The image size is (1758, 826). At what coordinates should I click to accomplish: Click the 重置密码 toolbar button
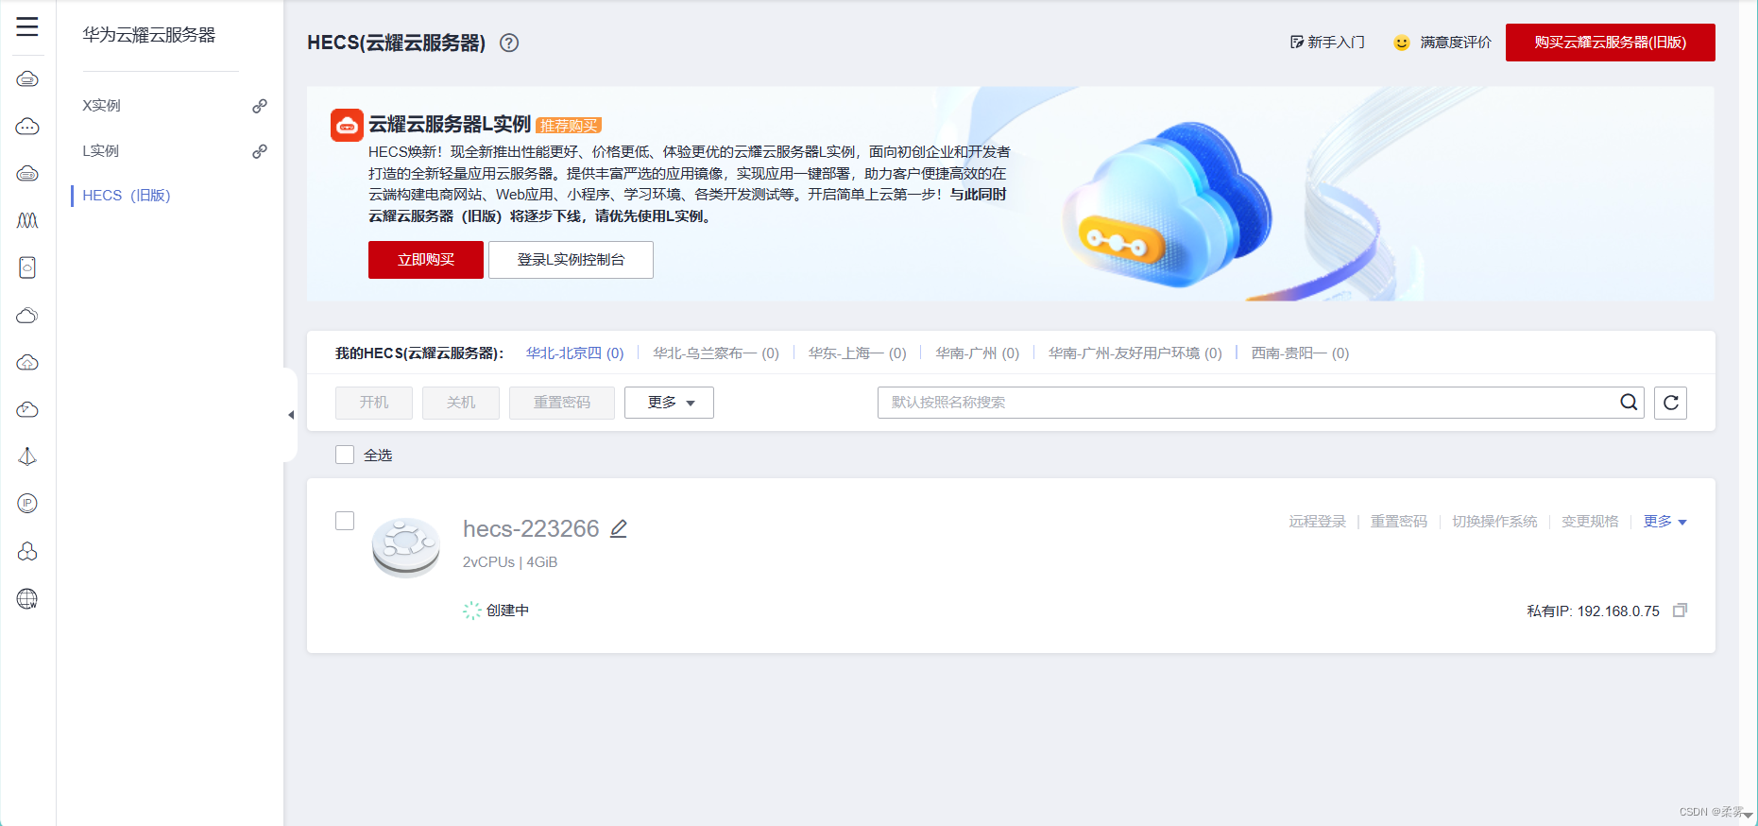pyautogui.click(x=562, y=403)
